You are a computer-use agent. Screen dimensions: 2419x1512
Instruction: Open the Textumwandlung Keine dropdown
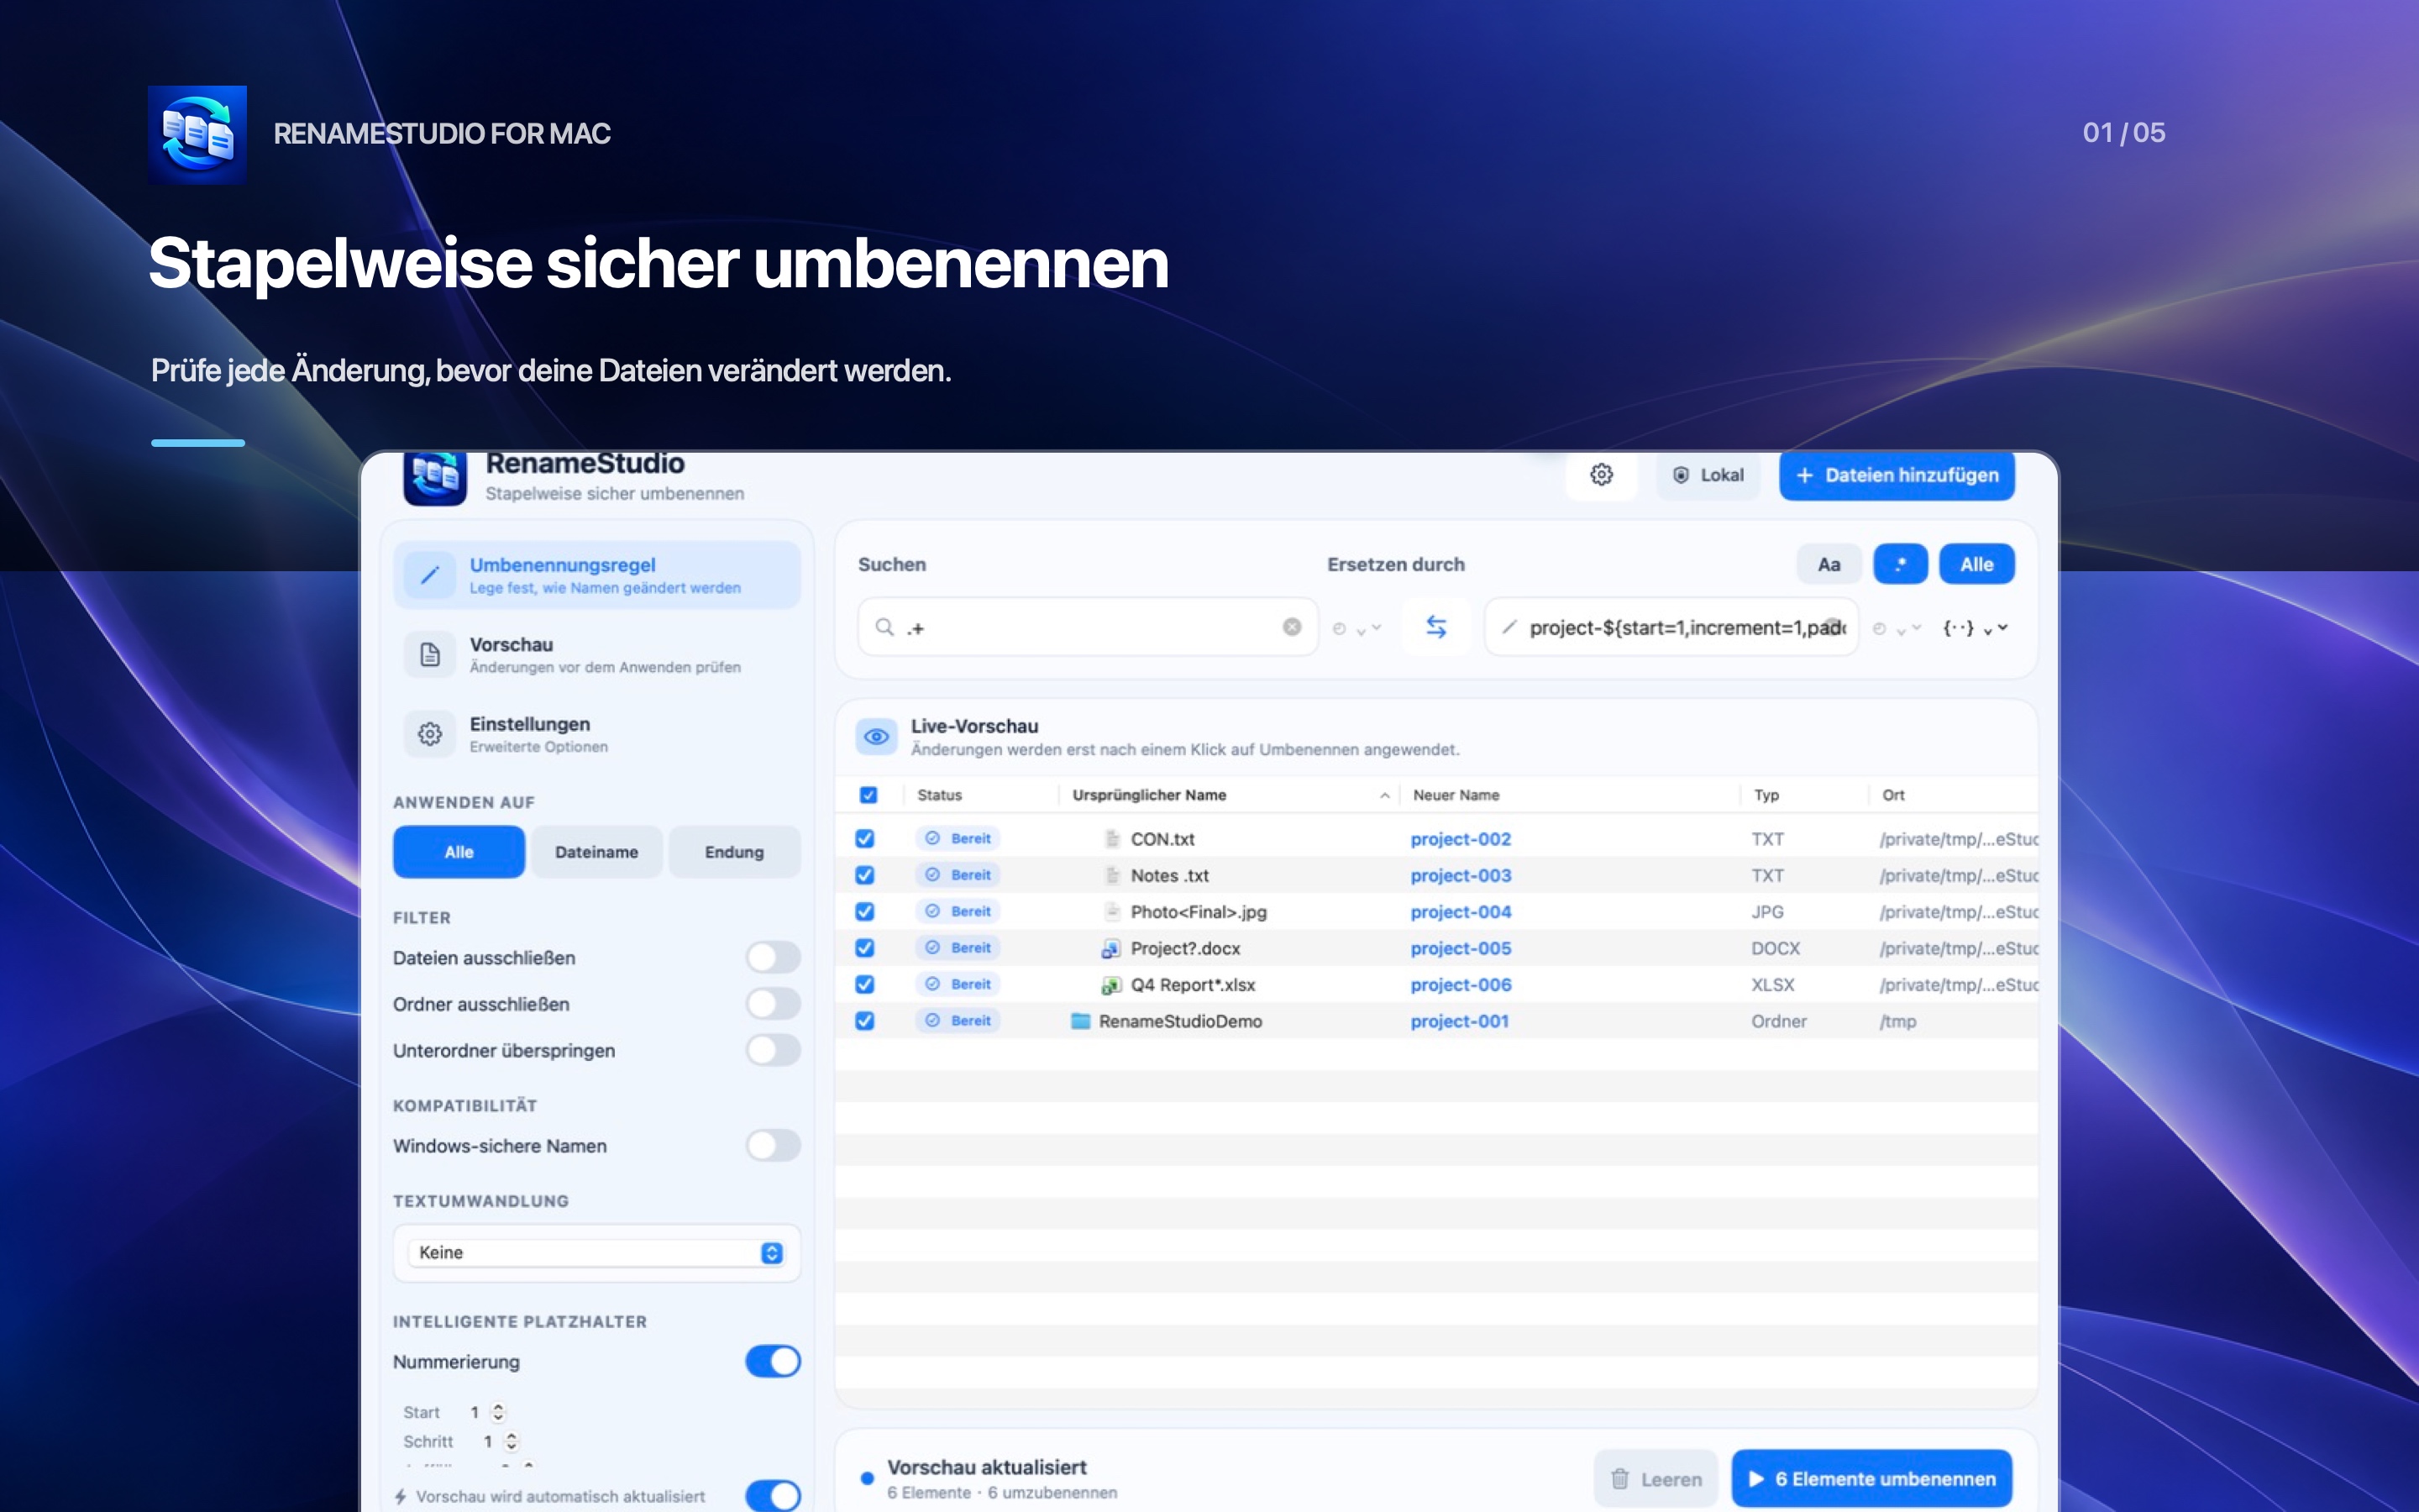(596, 1253)
